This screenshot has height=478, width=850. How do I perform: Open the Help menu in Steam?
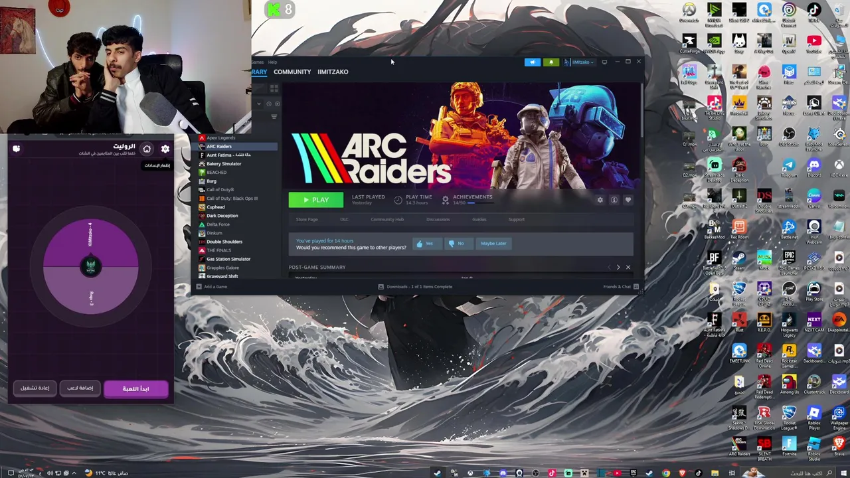[x=272, y=62]
